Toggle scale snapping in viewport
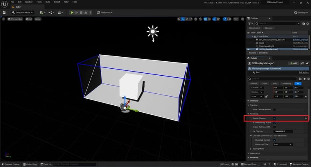The height and width of the screenshot is (167, 311). (x=224, y=19)
